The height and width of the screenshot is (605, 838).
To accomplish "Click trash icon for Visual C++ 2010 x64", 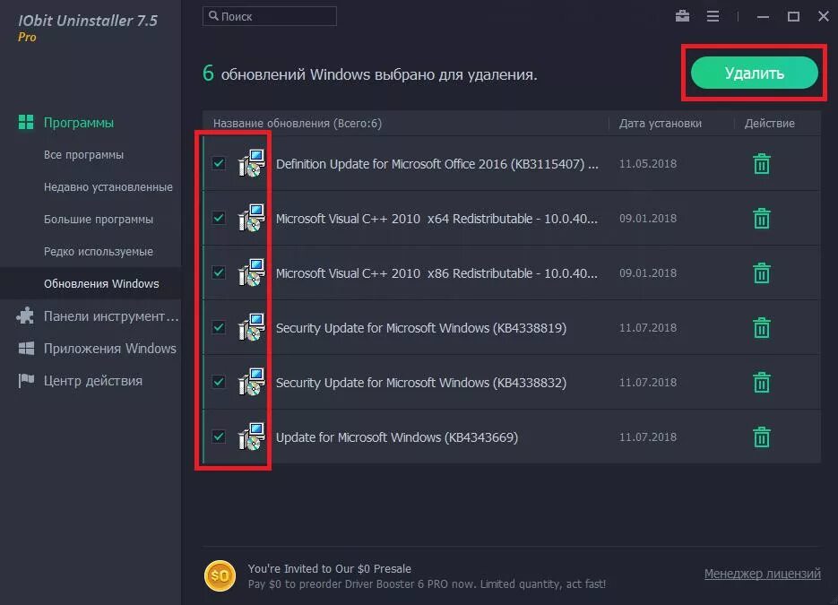I will pyautogui.click(x=761, y=218).
